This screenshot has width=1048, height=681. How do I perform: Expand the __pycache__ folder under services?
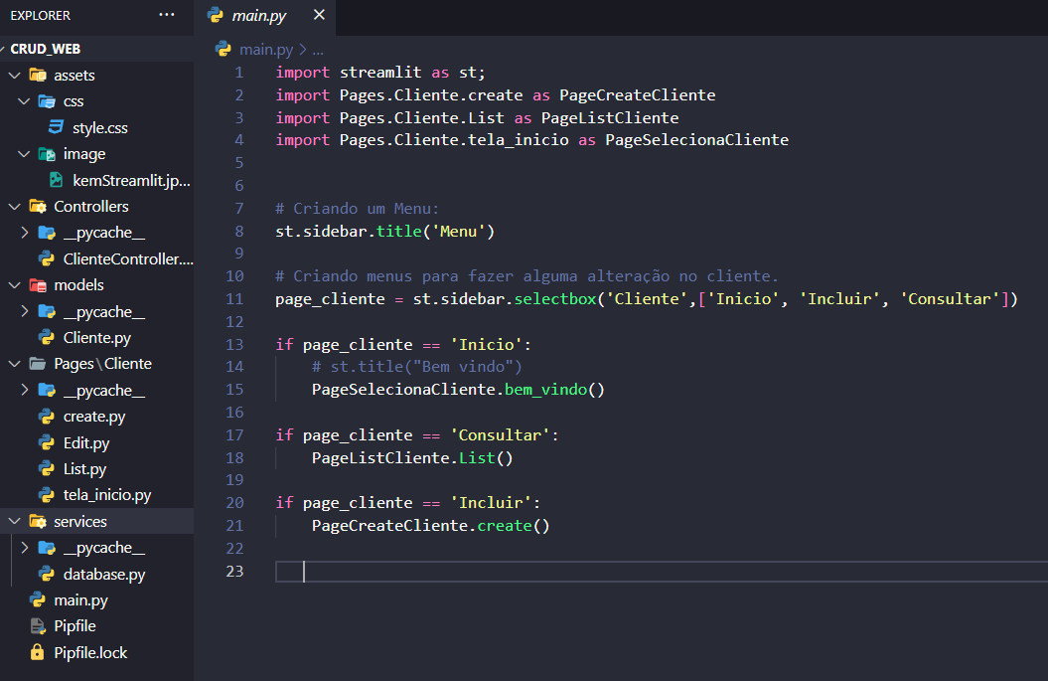coord(24,547)
